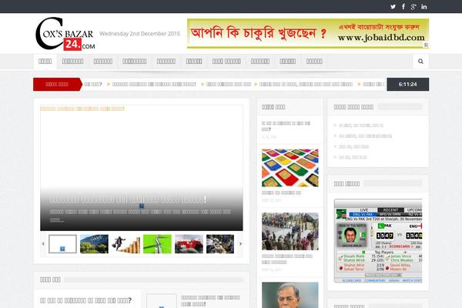Select the red vehicle thumbnail in slider
This screenshot has height=308, width=462.
(x=189, y=244)
